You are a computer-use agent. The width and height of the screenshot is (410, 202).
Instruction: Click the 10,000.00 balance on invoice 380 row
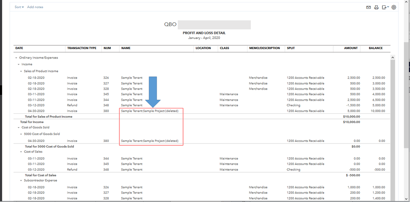coord(378,111)
